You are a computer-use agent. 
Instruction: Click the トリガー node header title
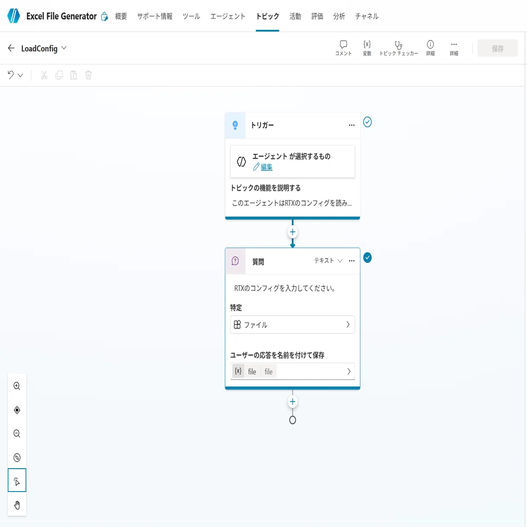point(262,125)
